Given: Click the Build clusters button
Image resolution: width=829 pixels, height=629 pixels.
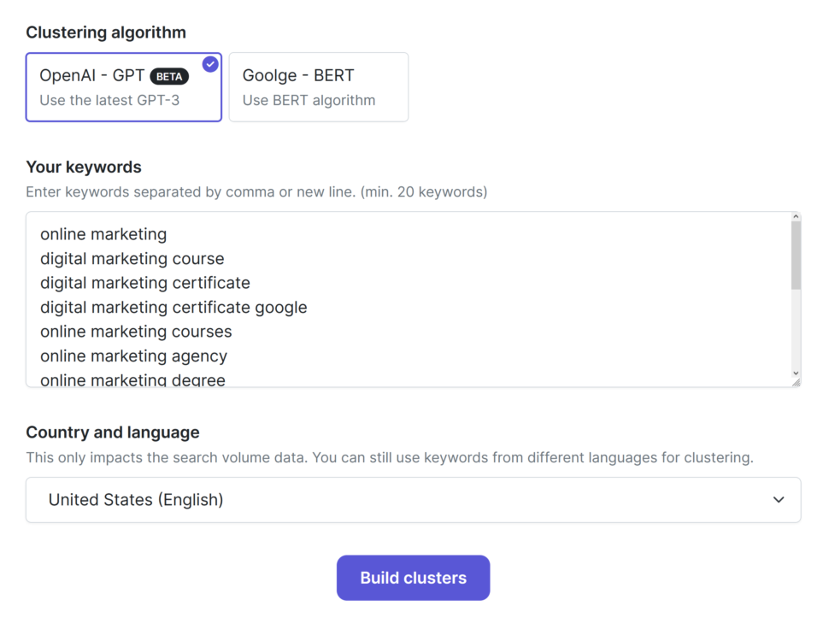Looking at the screenshot, I should [x=413, y=578].
